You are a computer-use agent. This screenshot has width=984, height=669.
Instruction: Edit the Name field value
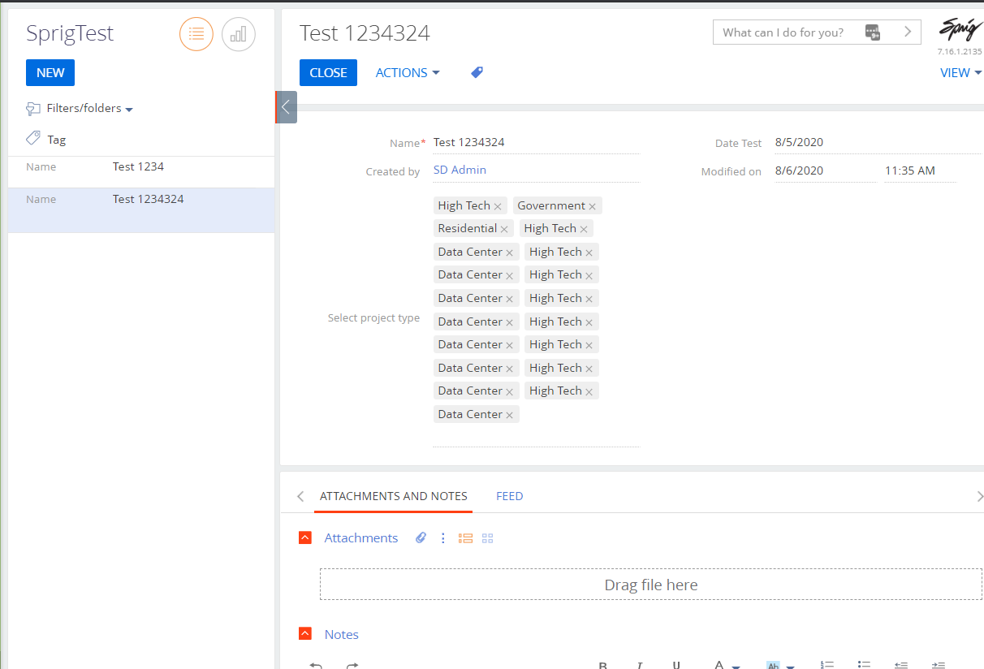537,142
